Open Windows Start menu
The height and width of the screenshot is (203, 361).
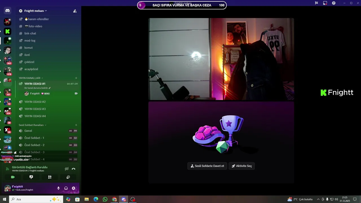coord(5,199)
